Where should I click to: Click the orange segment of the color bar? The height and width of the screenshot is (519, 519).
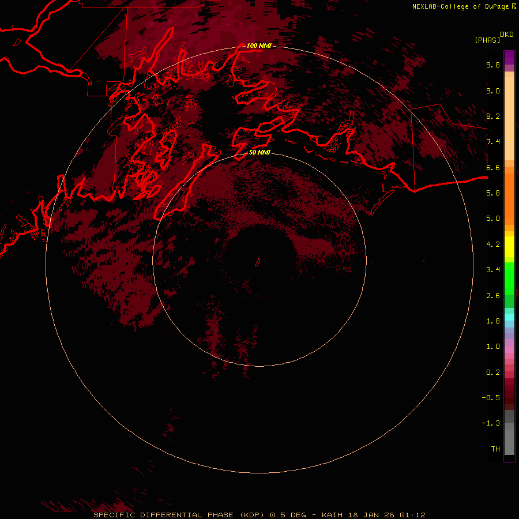(x=509, y=198)
